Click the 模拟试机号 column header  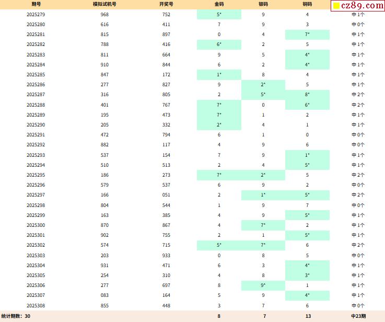coord(104,4)
